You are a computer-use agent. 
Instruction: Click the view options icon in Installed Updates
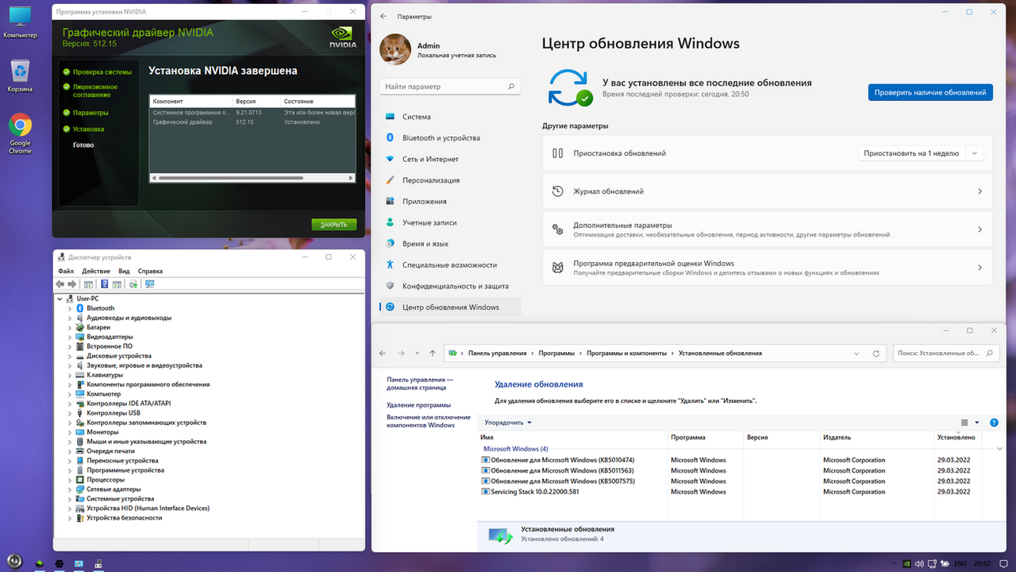[964, 423]
